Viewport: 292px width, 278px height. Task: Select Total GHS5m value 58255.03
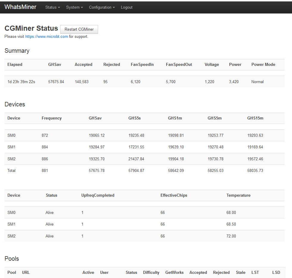215,170
